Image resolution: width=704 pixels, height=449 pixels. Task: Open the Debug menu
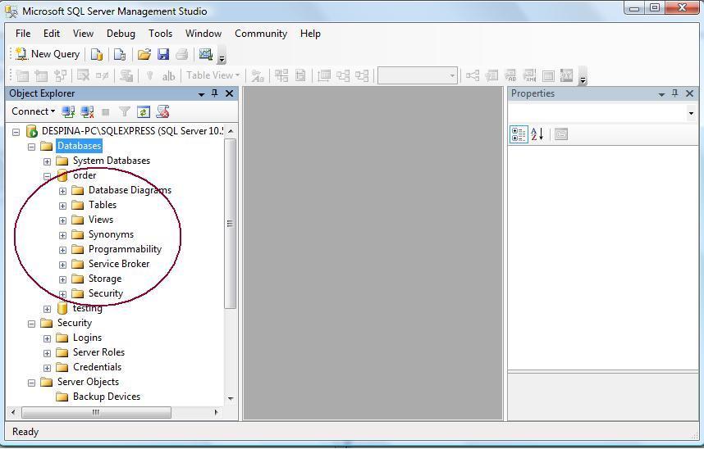point(121,34)
